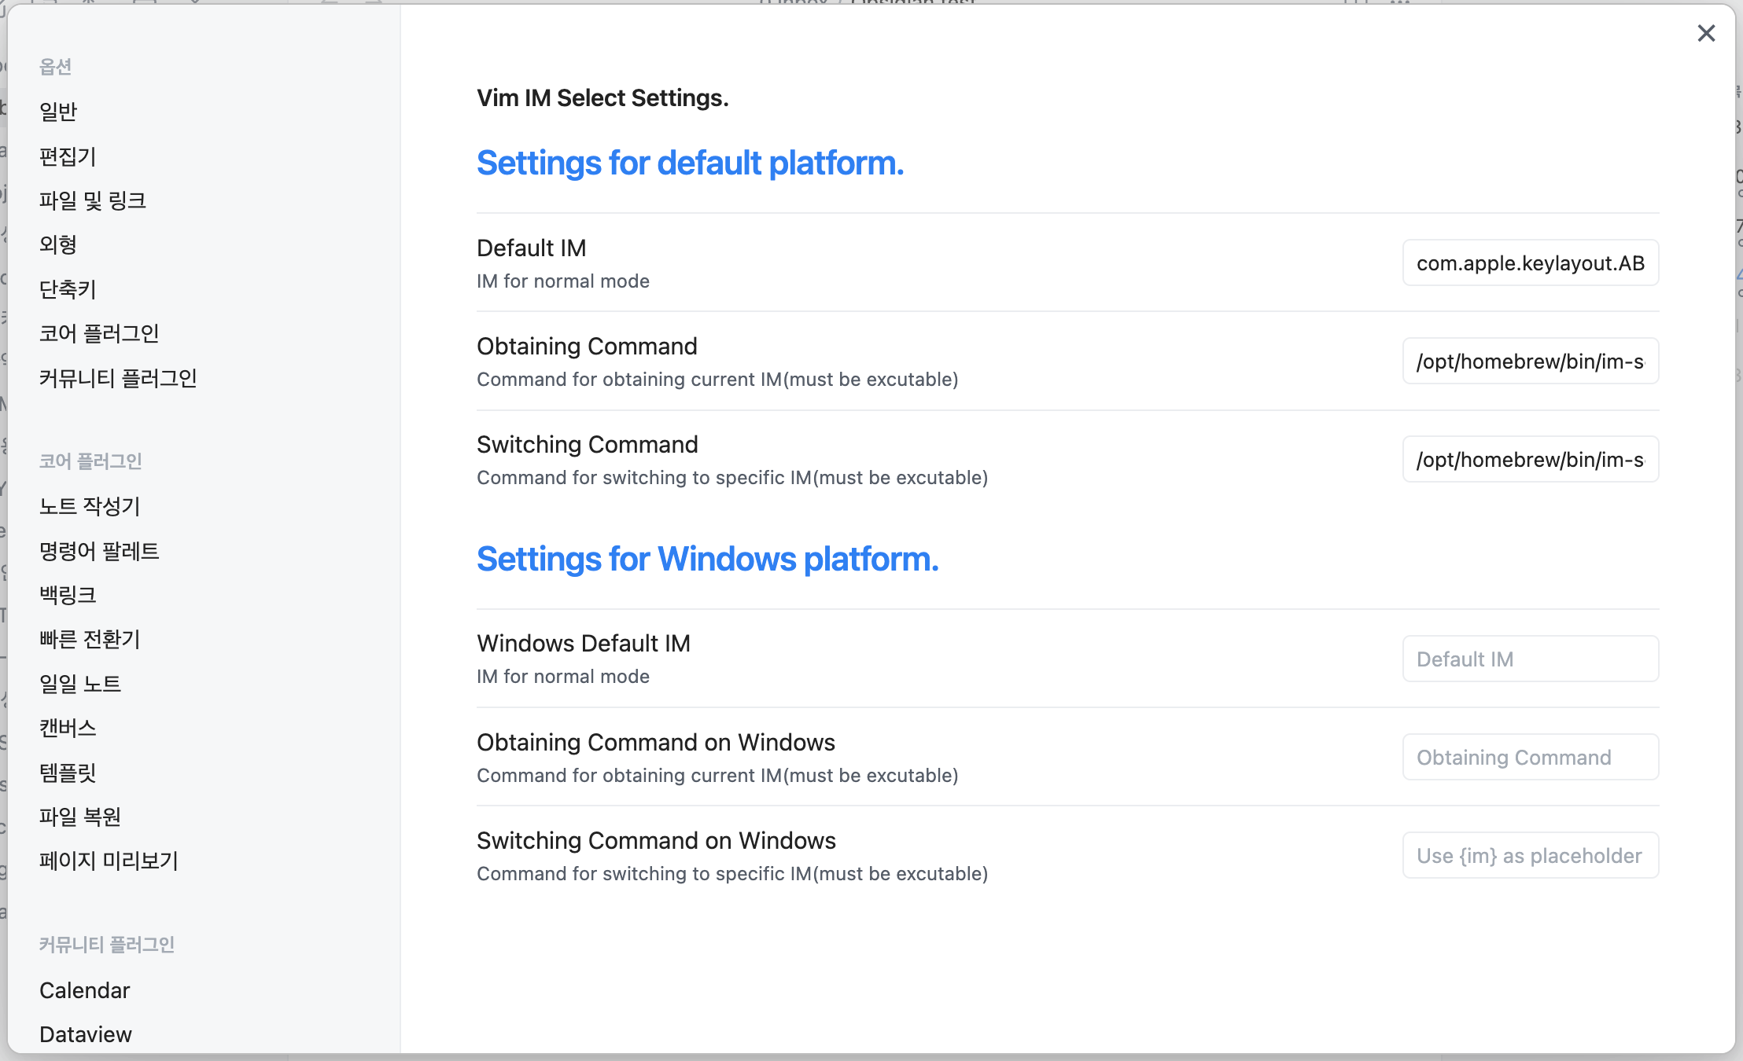Open 명령어 팔레트 plugin settings
Screen dimensions: 1743x1061
99,551
